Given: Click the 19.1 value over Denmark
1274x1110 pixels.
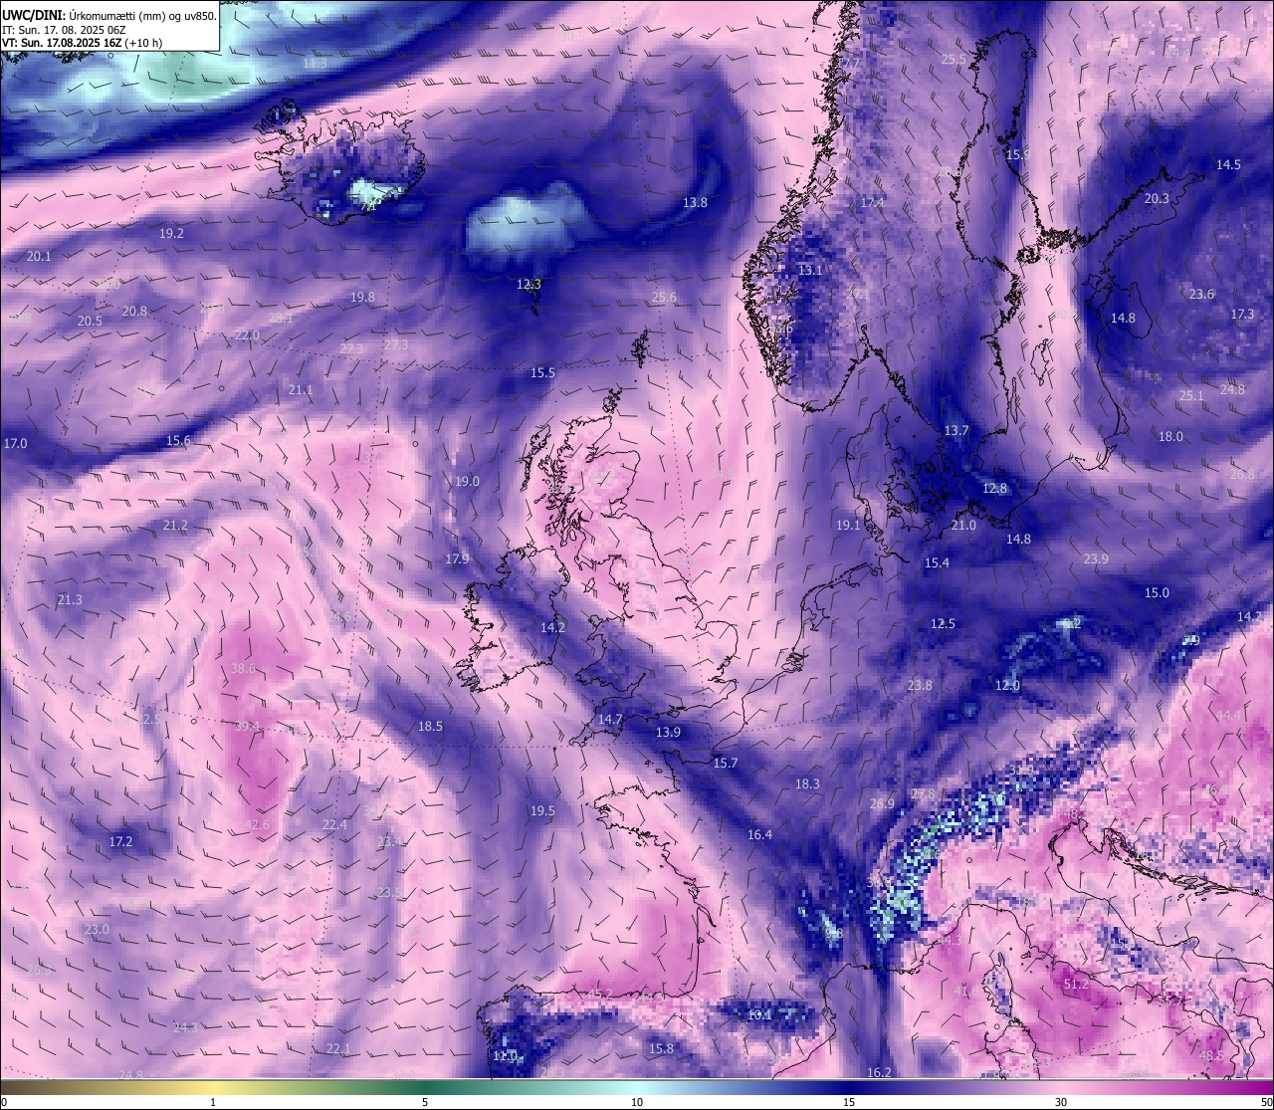Looking at the screenshot, I should pos(848,525).
